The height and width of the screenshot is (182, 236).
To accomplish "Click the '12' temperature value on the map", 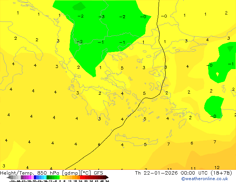I will click(x=217, y=168).
